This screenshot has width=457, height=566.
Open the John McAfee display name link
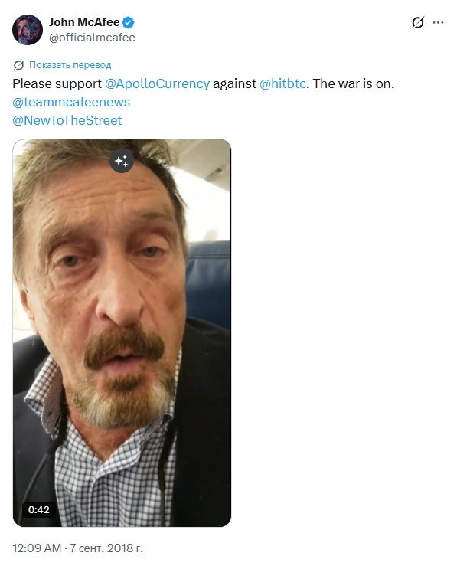click(x=84, y=22)
